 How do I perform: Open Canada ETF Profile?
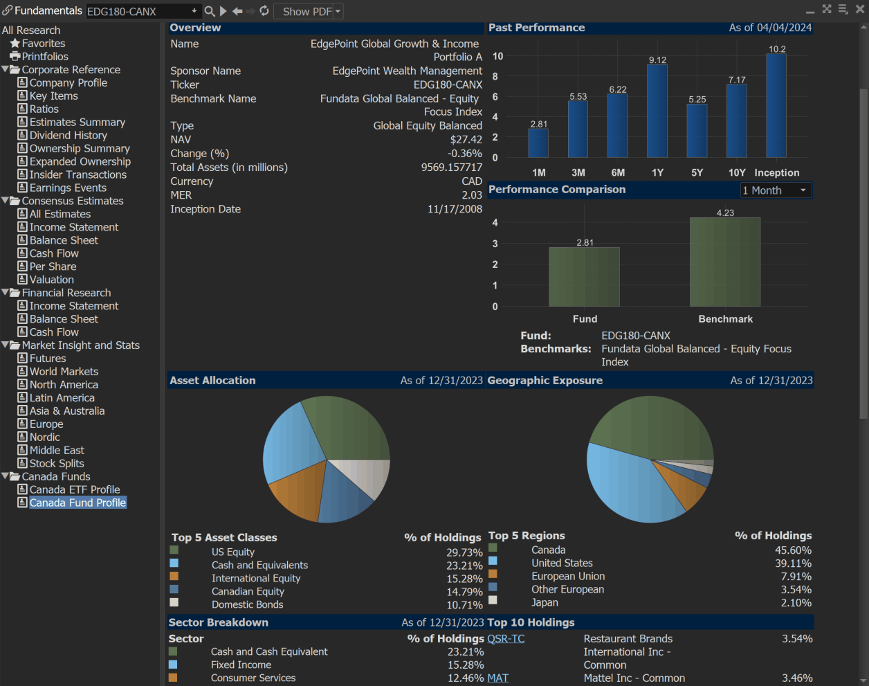(75, 489)
